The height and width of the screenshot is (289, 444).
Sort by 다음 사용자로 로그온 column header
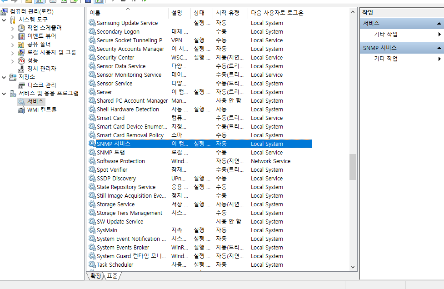(280, 13)
